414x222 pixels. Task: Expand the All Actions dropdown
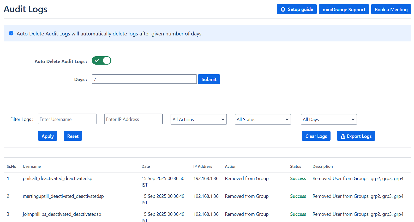coord(199,119)
